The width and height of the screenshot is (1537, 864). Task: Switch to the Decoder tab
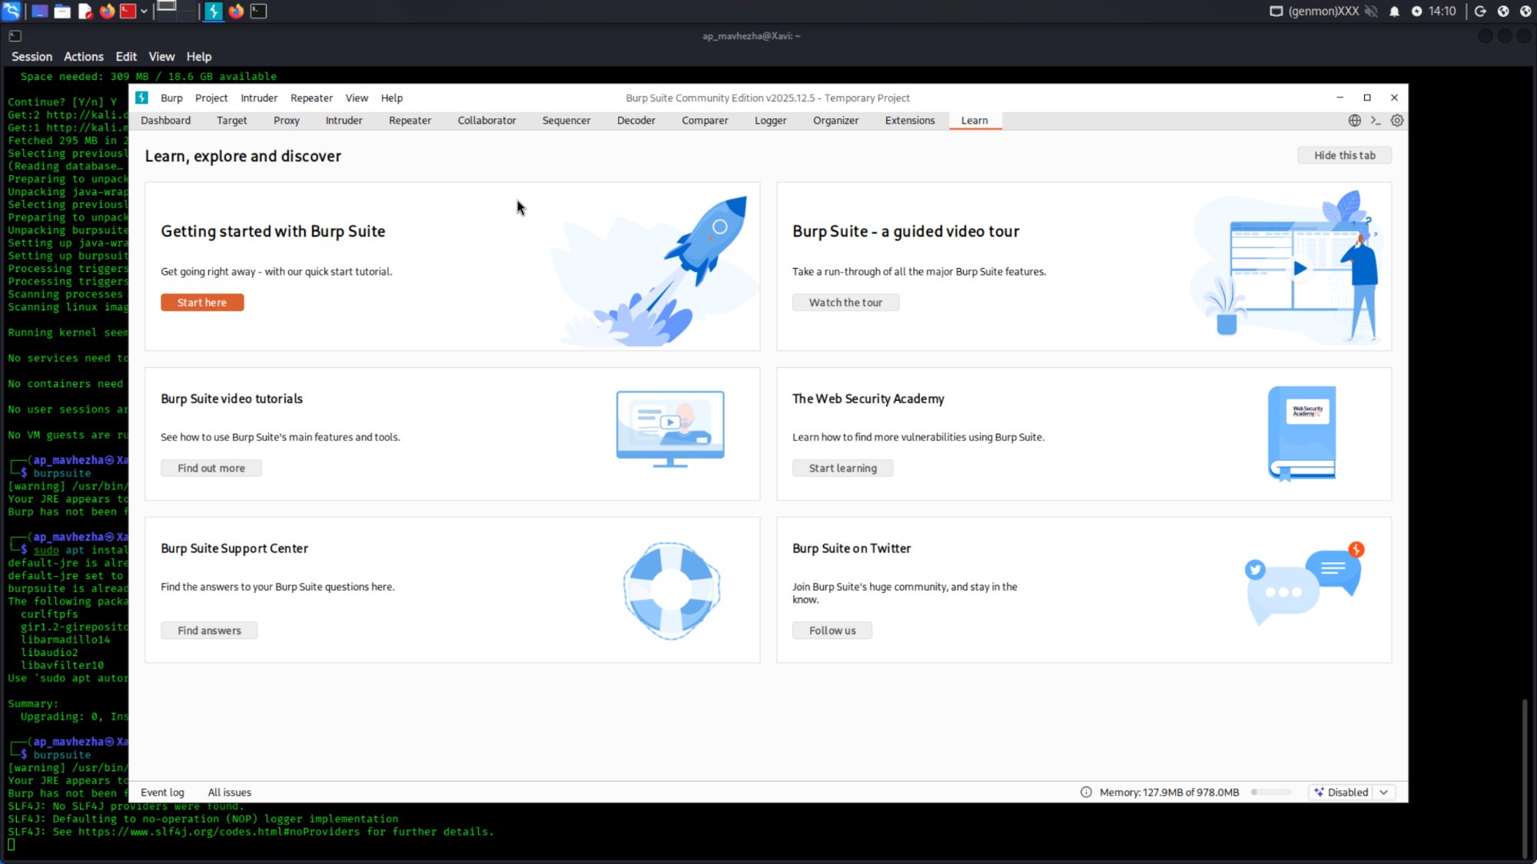(x=636, y=121)
